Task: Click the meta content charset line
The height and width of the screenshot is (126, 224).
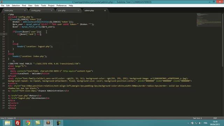Action: click(51, 71)
